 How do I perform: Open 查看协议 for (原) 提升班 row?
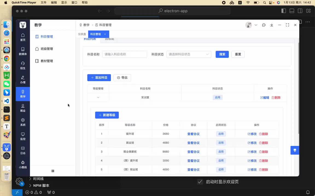click(x=194, y=161)
